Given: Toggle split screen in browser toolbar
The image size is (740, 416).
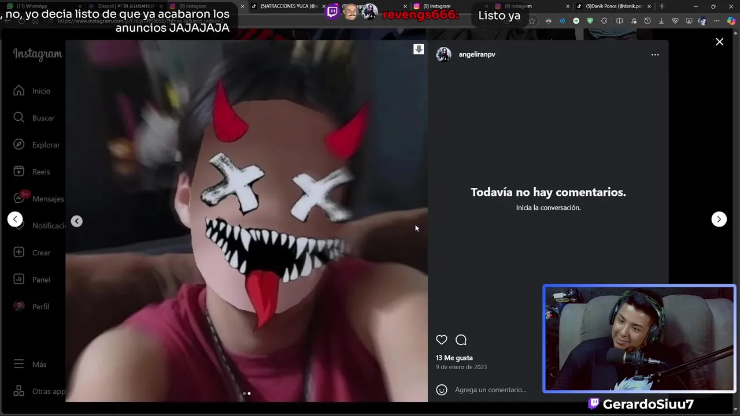Looking at the screenshot, I should pos(619,21).
